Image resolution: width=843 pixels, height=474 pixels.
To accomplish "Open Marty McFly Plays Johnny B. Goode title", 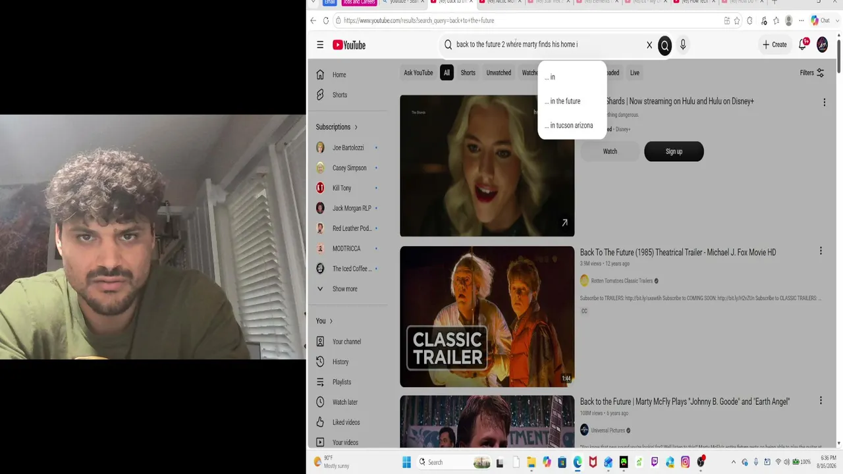I will [x=684, y=402].
